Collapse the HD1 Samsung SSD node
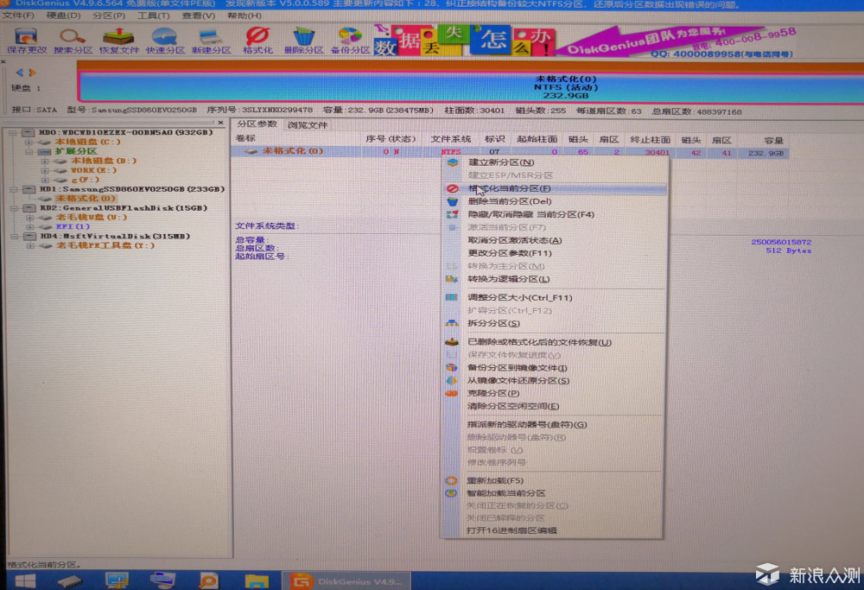 click(13, 189)
